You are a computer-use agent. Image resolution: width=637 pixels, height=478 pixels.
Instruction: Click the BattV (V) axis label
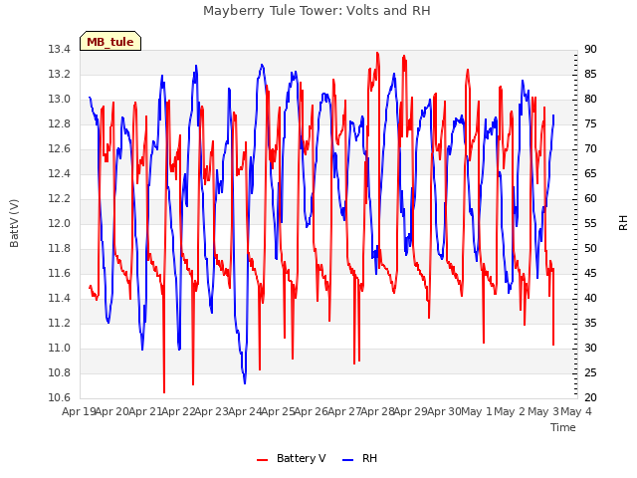14,223
